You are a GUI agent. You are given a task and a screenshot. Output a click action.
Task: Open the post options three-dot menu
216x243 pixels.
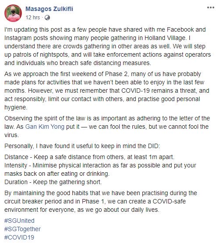click(210, 7)
